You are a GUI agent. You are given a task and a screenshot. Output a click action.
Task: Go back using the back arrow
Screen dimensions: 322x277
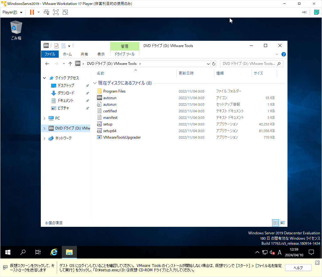coord(47,64)
